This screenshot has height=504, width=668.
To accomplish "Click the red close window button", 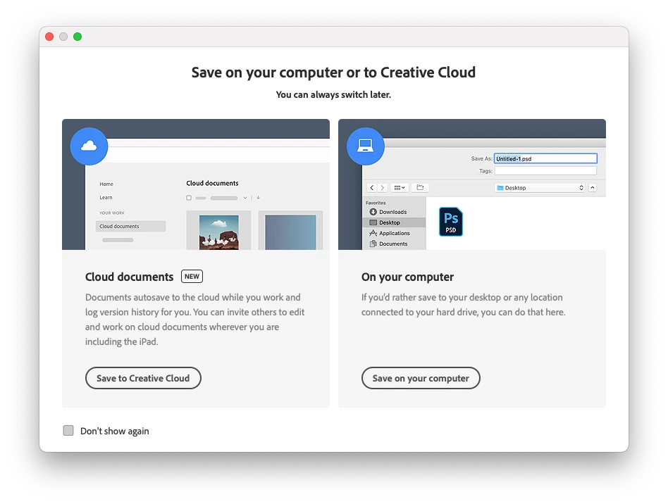I will [49, 37].
